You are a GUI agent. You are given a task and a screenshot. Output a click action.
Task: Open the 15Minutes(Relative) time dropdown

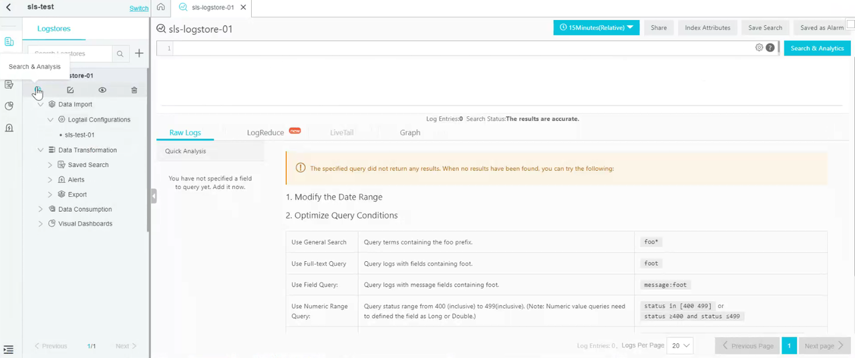tap(596, 27)
